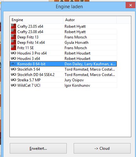Click the Deep Fritz 14 x64 icon
136x157 pixels.
click(14, 42)
